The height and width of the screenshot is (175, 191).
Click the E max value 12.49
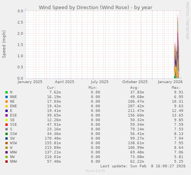click(178, 111)
